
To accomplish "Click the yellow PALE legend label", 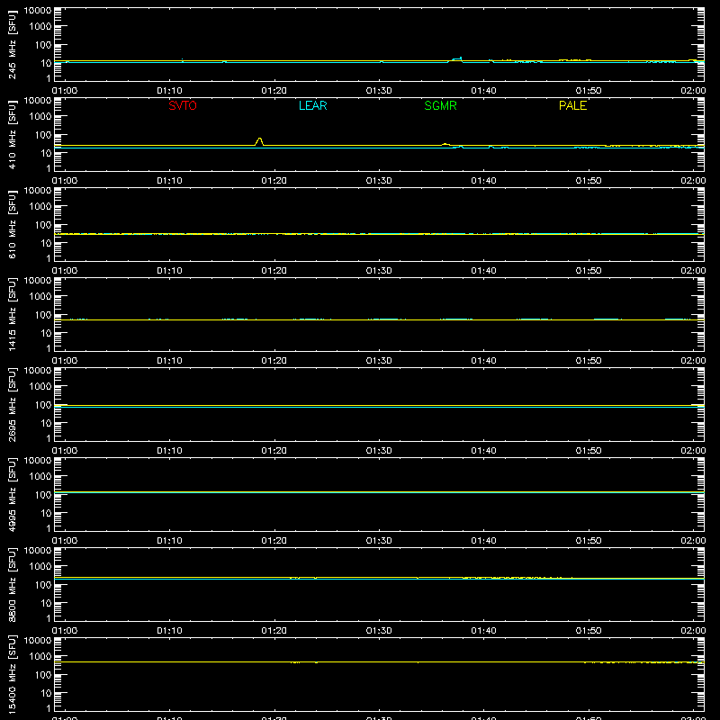I will click(x=572, y=105).
